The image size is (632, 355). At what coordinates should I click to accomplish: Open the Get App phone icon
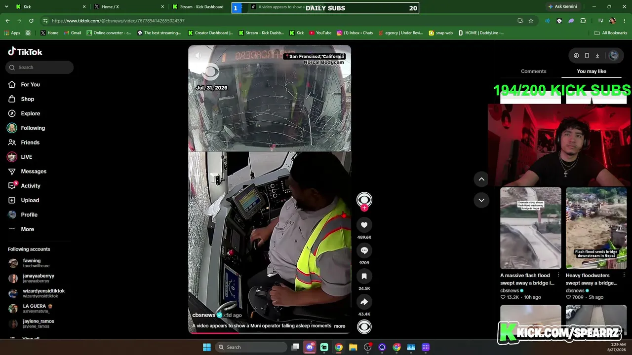click(x=587, y=56)
